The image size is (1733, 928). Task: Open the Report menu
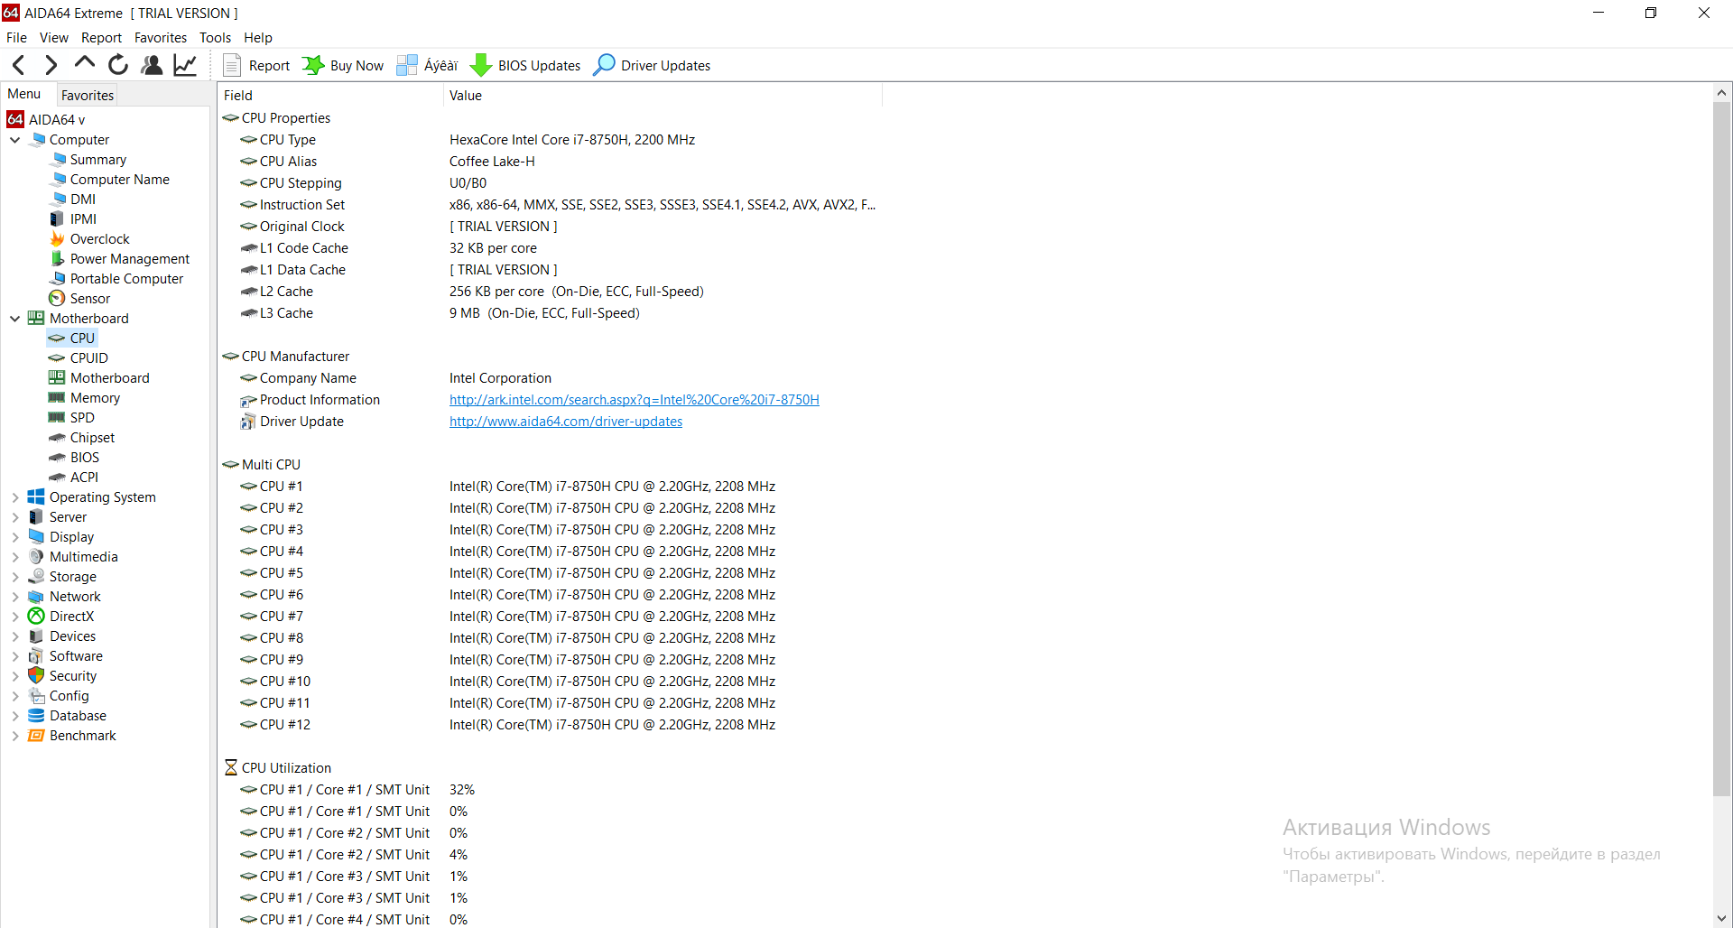101,38
